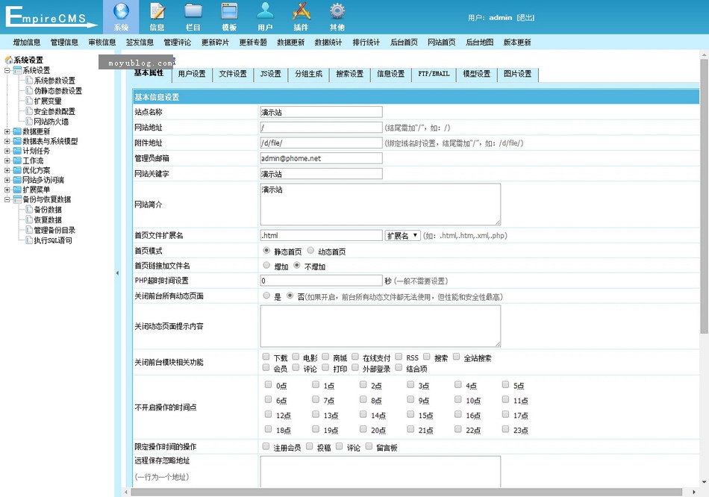This screenshot has width=709, height=497.
Task: Switch to the 文件设置 tab
Action: pyautogui.click(x=233, y=74)
